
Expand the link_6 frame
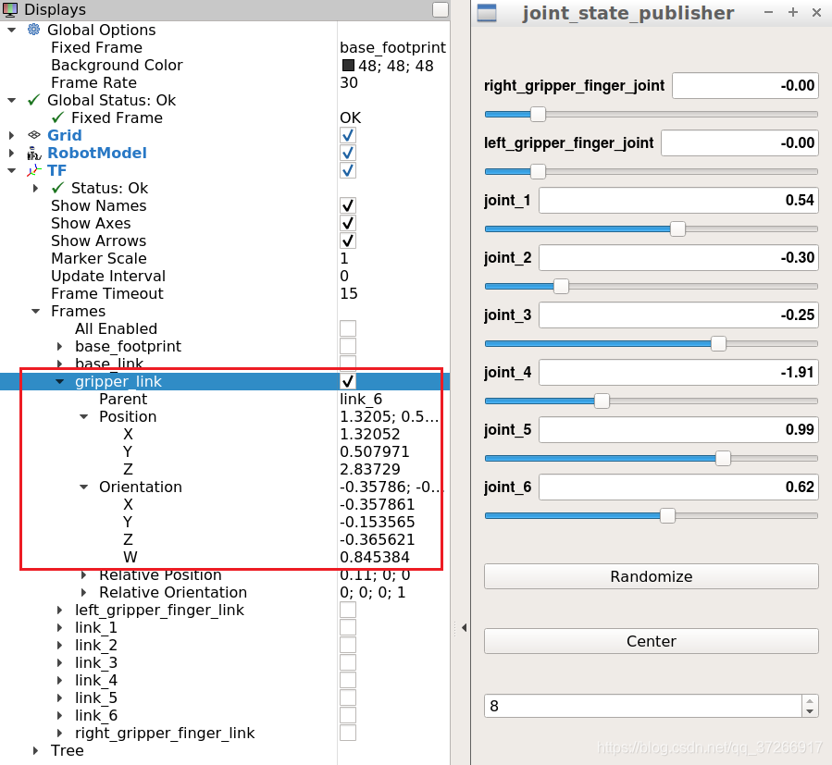click(x=59, y=715)
